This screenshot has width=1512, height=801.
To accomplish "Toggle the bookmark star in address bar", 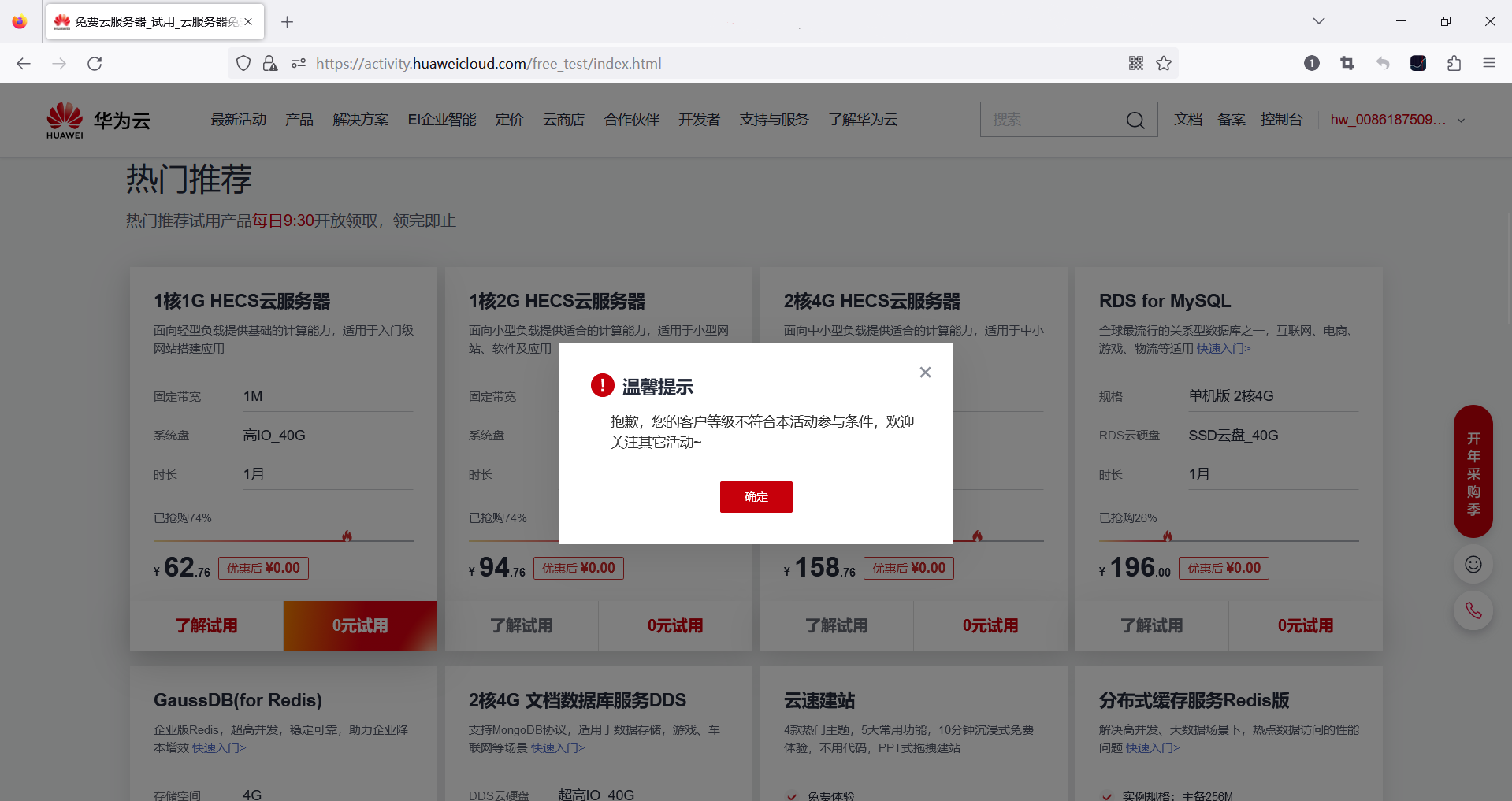I will [1164, 63].
